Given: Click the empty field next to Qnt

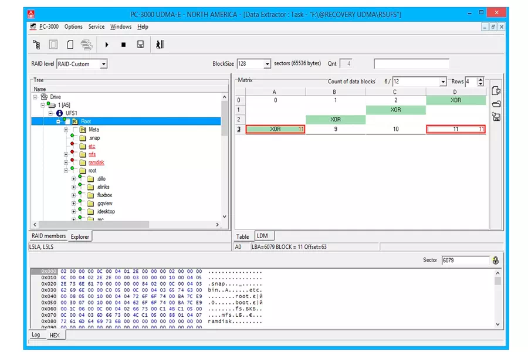Looking at the screenshot, I should click(x=411, y=64).
